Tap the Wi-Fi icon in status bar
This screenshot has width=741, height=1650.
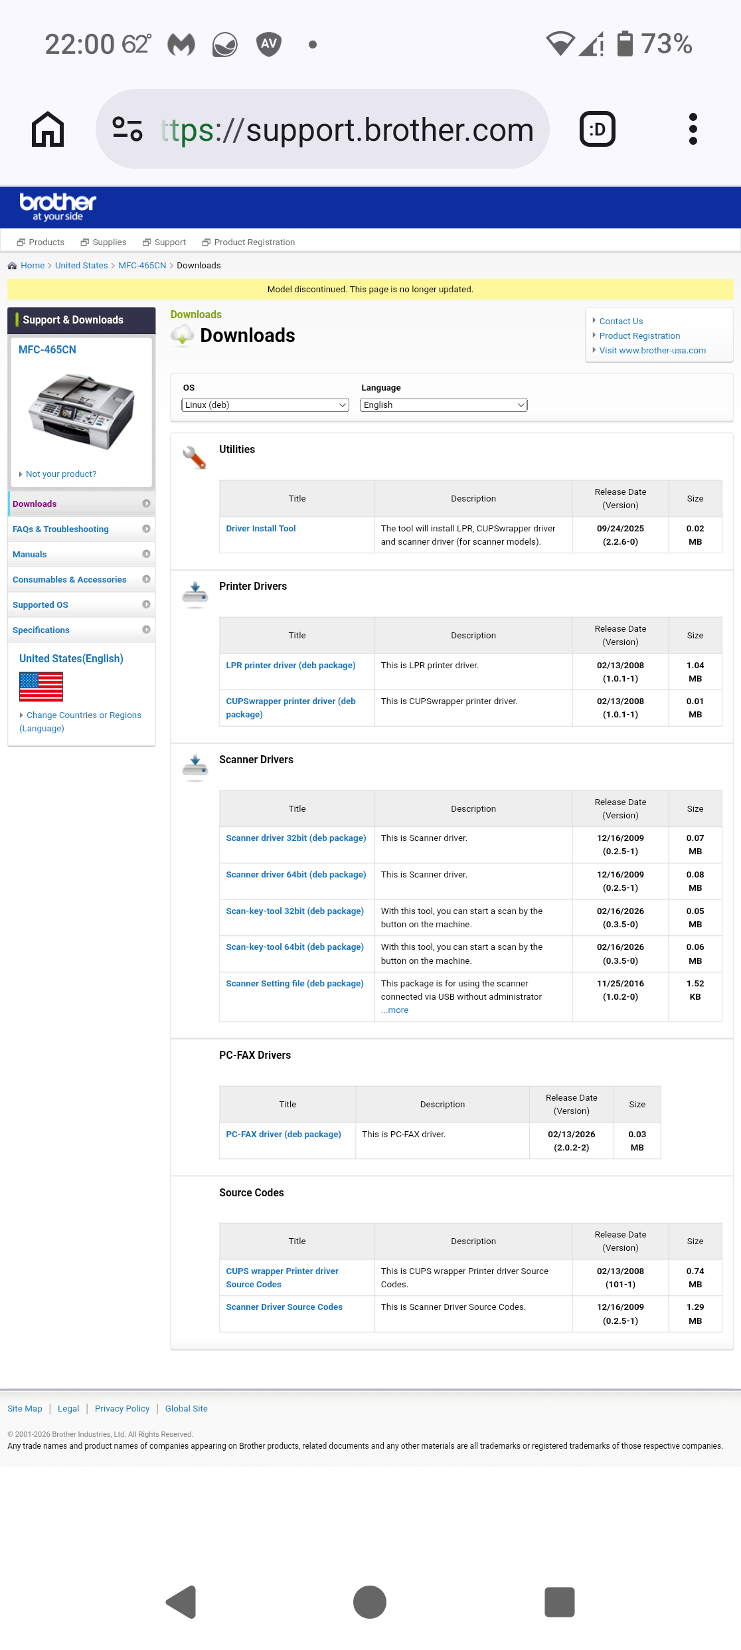coord(560,44)
